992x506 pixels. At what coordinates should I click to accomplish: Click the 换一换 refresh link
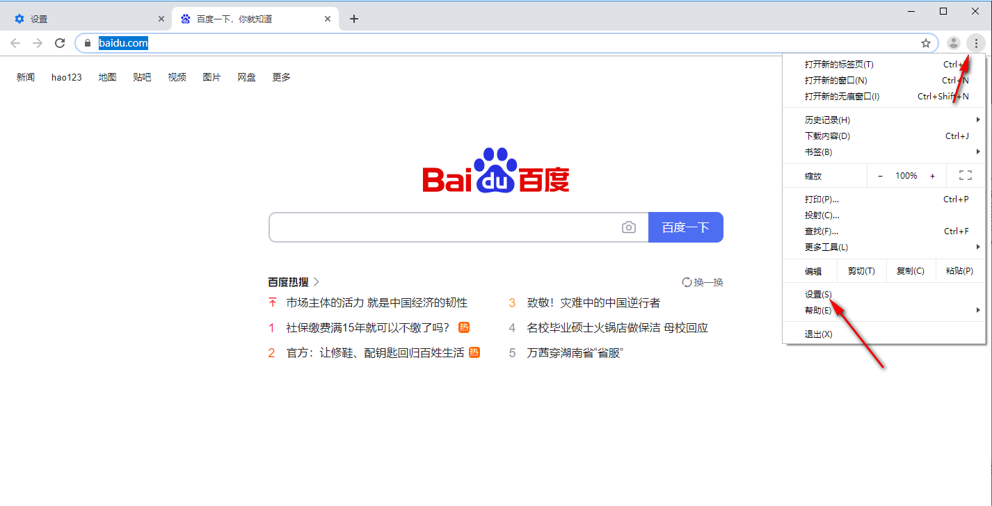(x=703, y=282)
